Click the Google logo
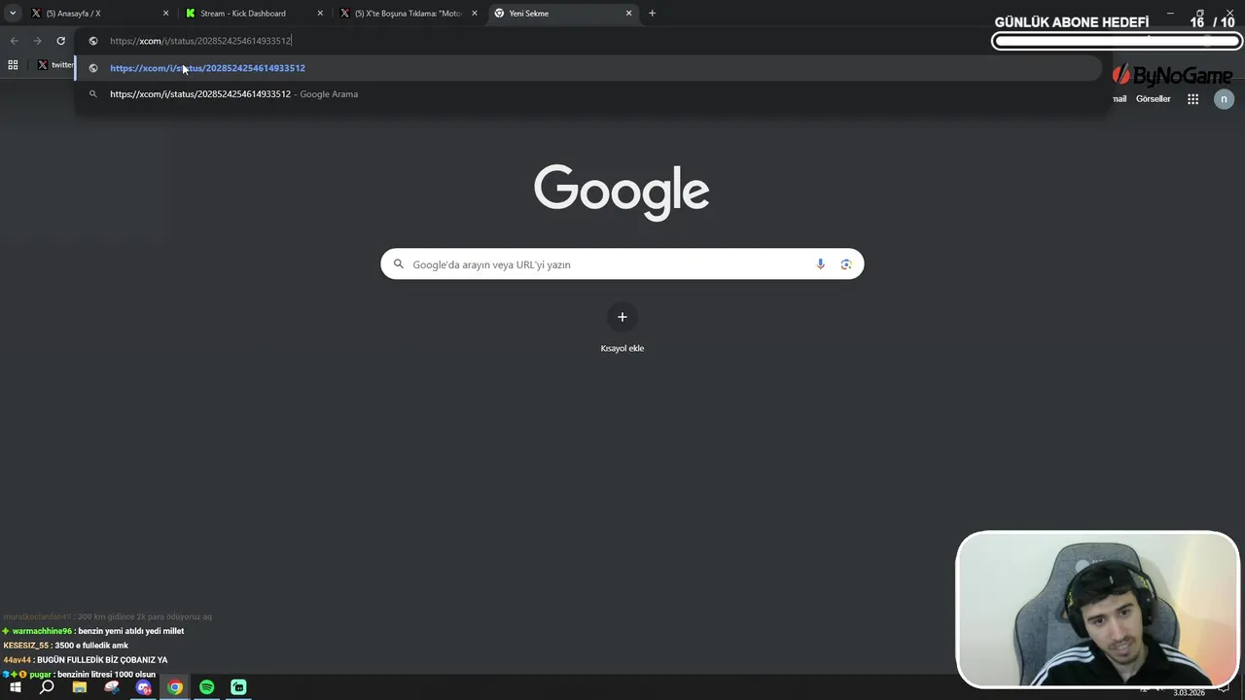This screenshot has height=700, width=1245. pyautogui.click(x=622, y=192)
